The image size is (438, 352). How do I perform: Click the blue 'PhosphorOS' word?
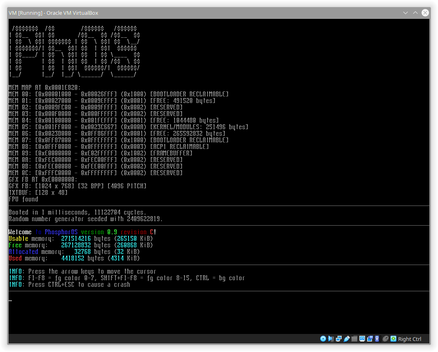point(61,232)
